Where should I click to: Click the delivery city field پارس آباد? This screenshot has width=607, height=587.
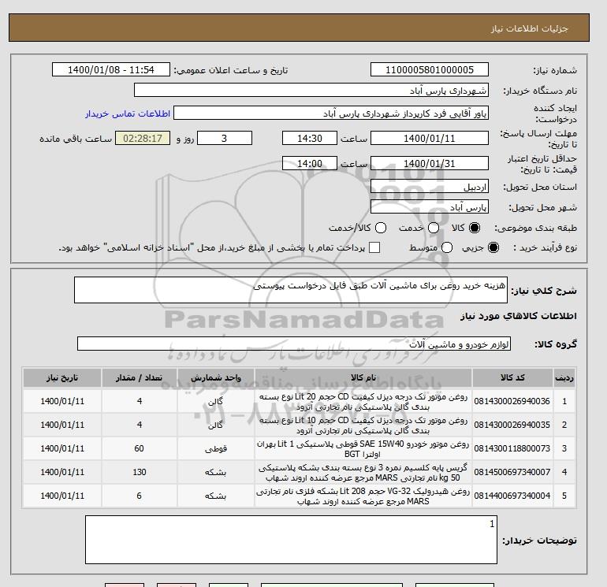coord(430,206)
